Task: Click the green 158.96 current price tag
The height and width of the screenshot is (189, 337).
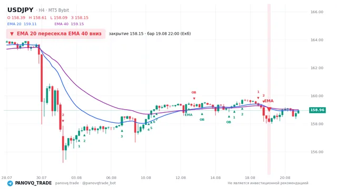Action: (317, 110)
